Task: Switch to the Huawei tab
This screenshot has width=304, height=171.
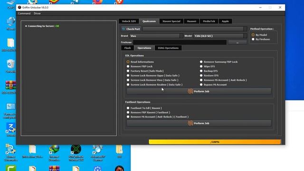Action: click(x=191, y=21)
